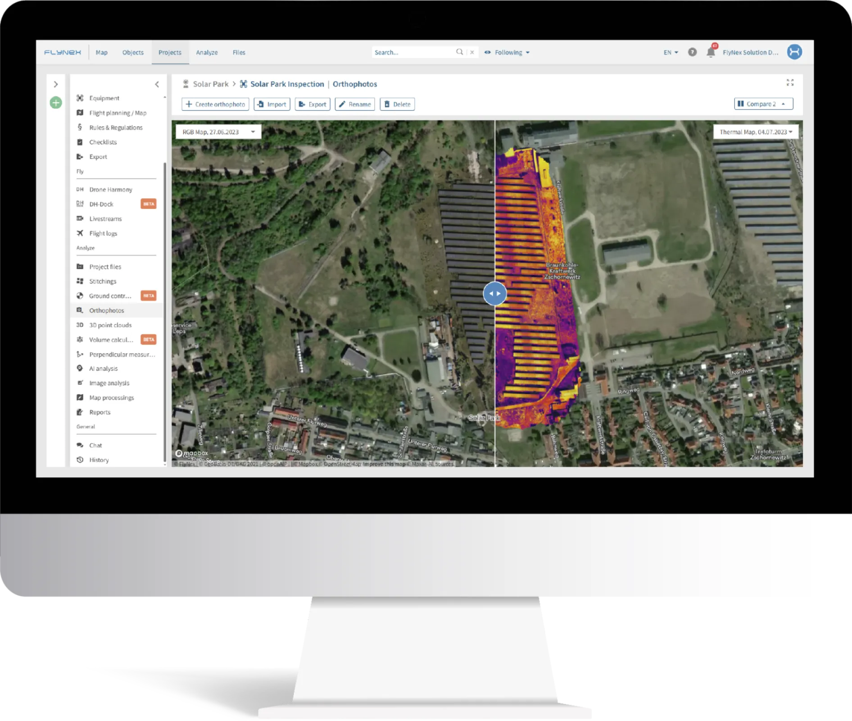Open the Analyze menu in the top bar
Screen dimensions: 852x721
[206, 52]
